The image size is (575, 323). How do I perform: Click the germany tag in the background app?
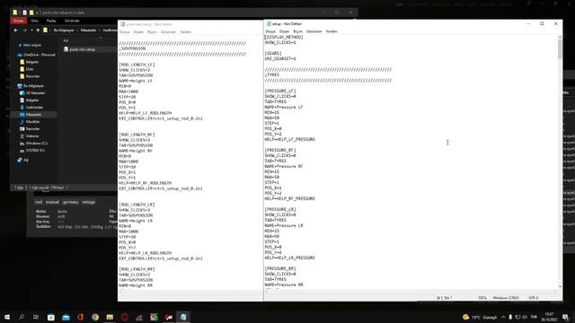(70, 202)
